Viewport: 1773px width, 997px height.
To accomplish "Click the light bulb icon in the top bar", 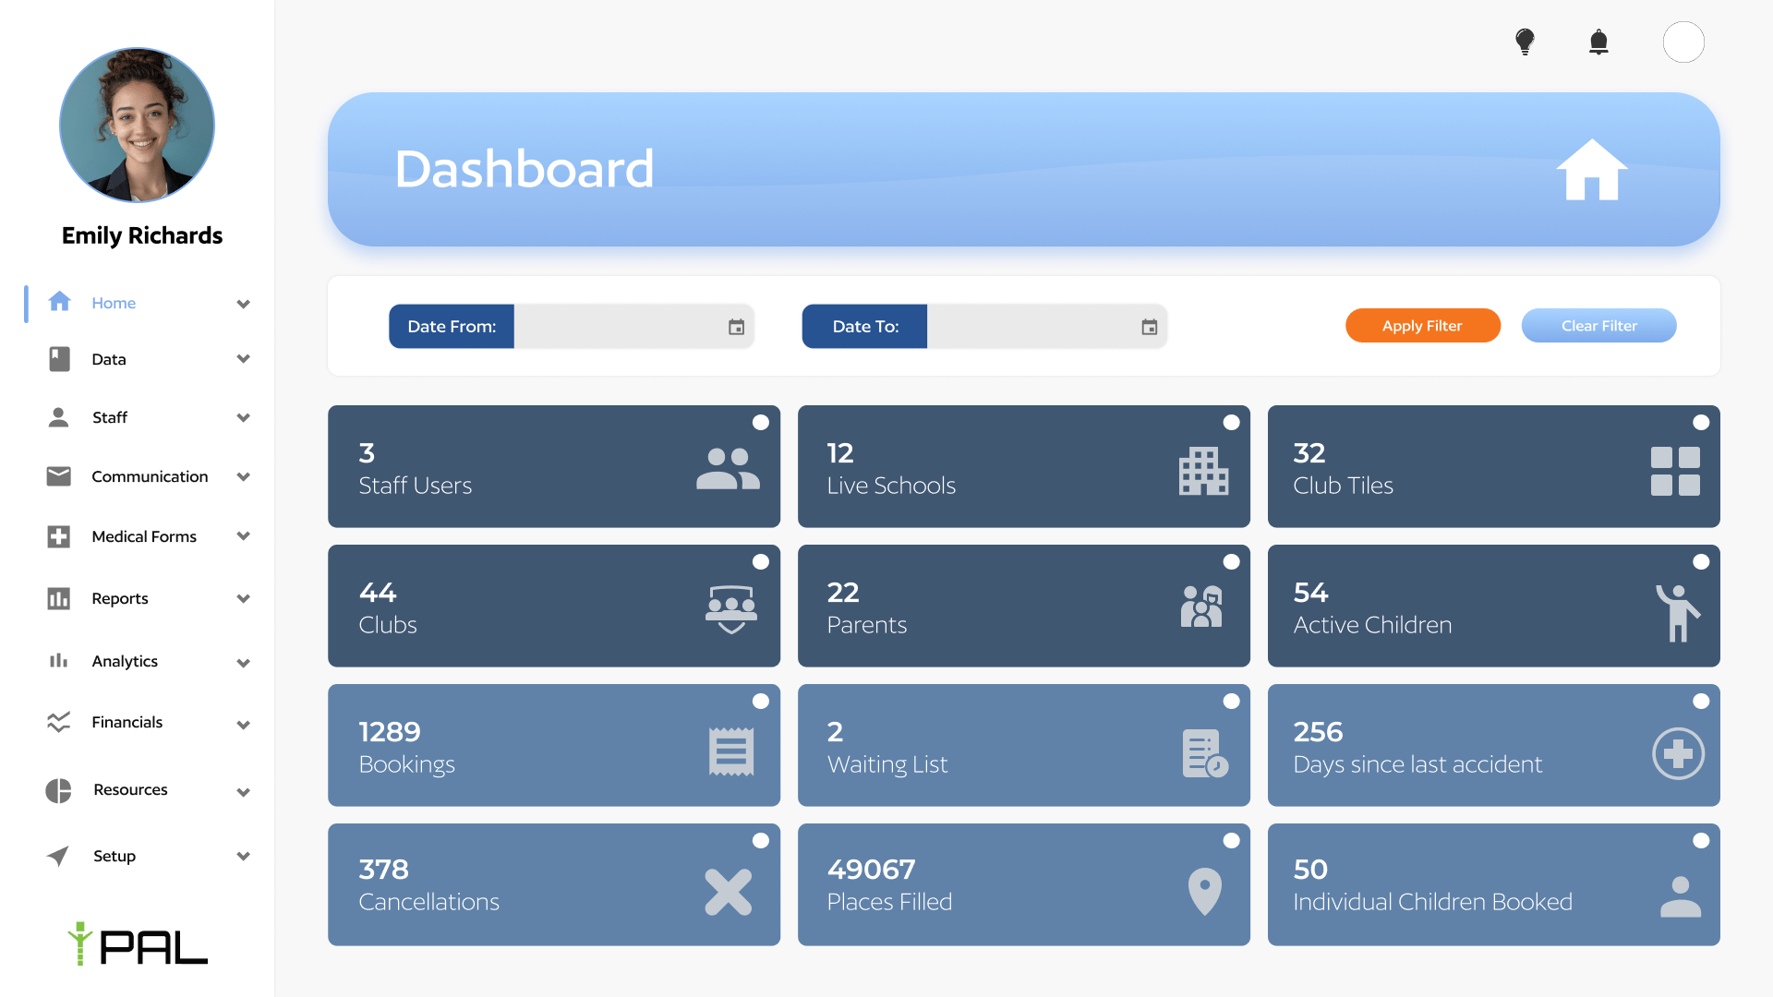I will pyautogui.click(x=1526, y=42).
